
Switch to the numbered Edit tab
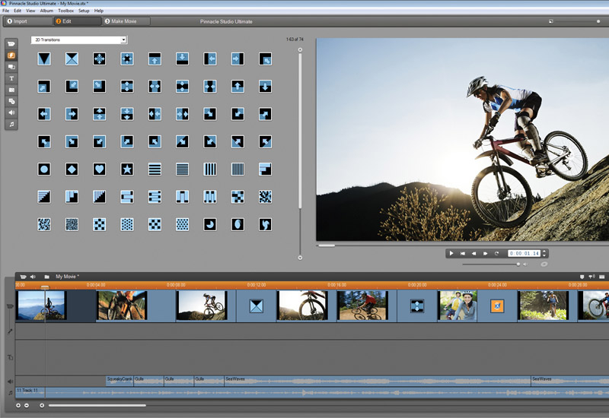(77, 21)
